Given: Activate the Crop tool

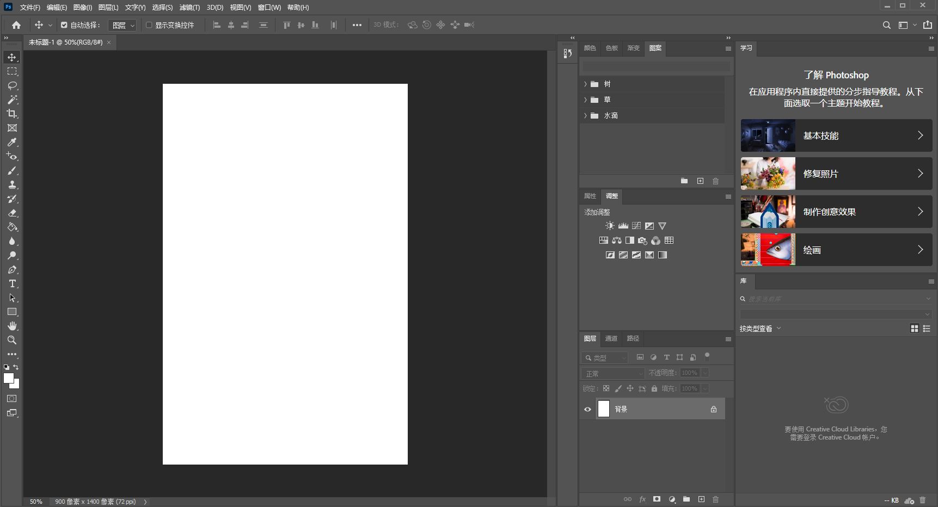Looking at the screenshot, I should (x=12, y=114).
